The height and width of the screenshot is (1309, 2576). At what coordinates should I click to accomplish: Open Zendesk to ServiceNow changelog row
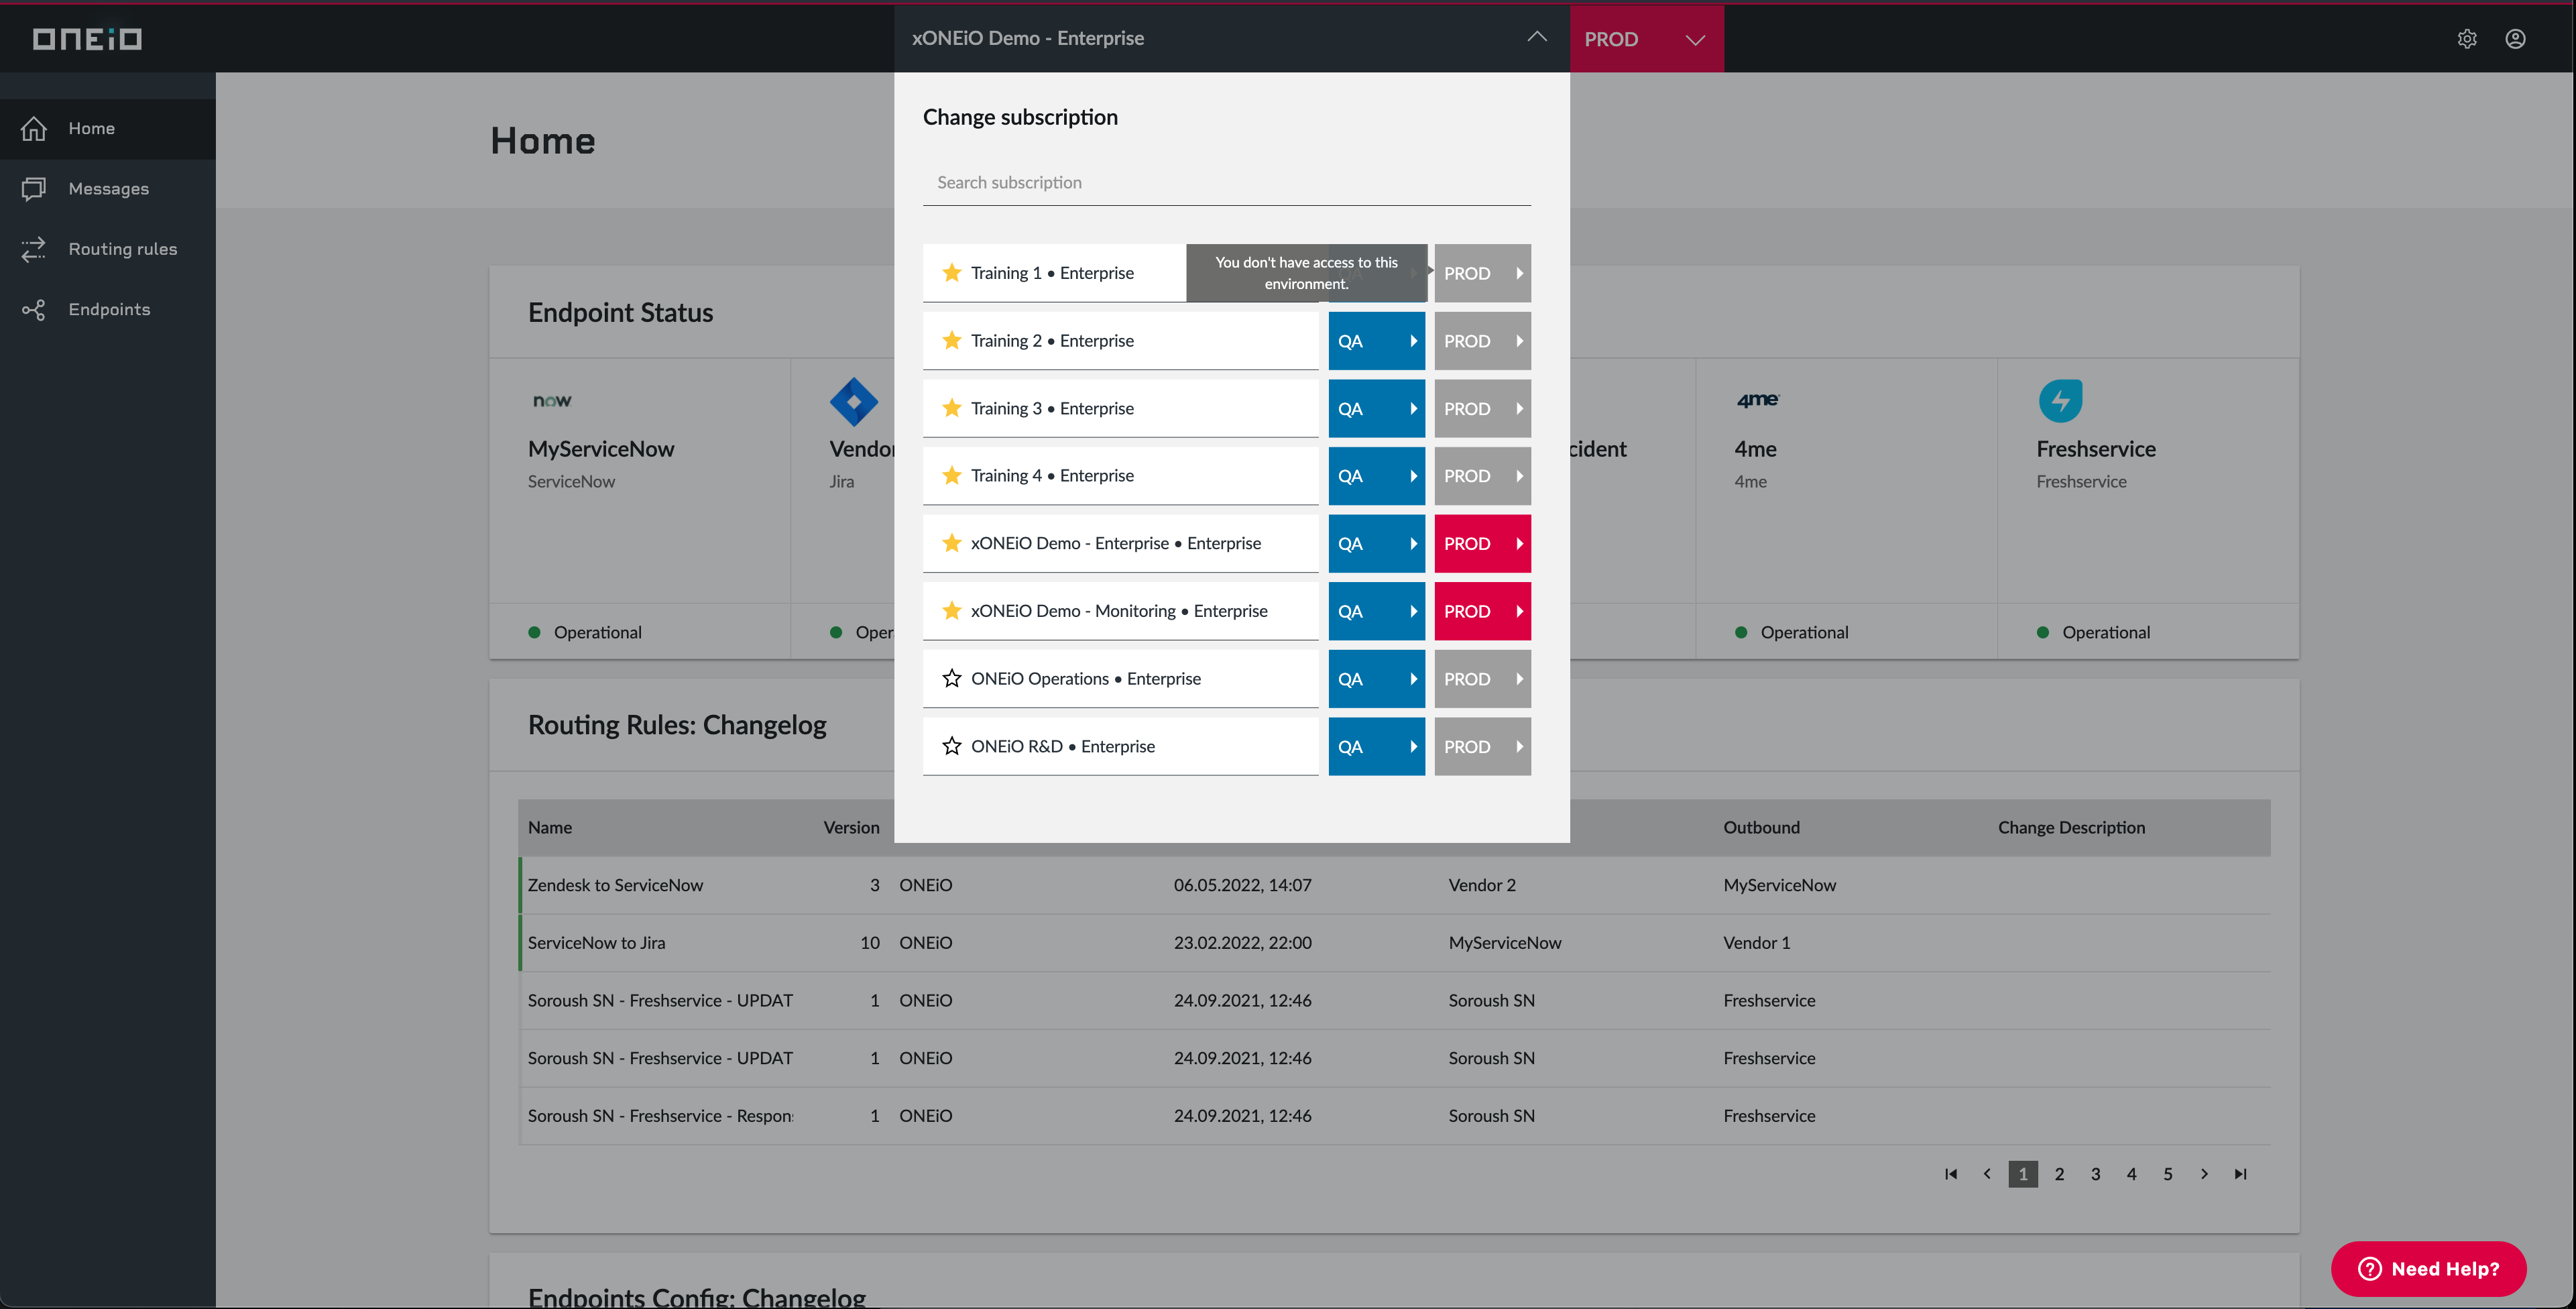pyautogui.click(x=1394, y=885)
